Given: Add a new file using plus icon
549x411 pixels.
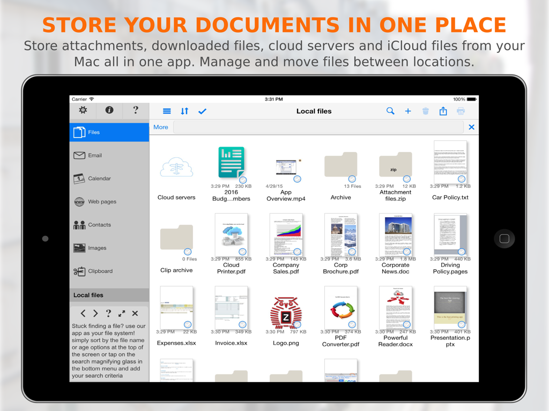Looking at the screenshot, I should click(408, 111).
